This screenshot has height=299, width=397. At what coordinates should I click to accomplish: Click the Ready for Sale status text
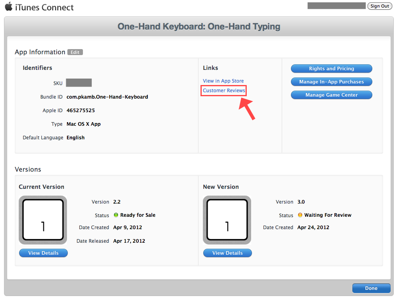(138, 215)
